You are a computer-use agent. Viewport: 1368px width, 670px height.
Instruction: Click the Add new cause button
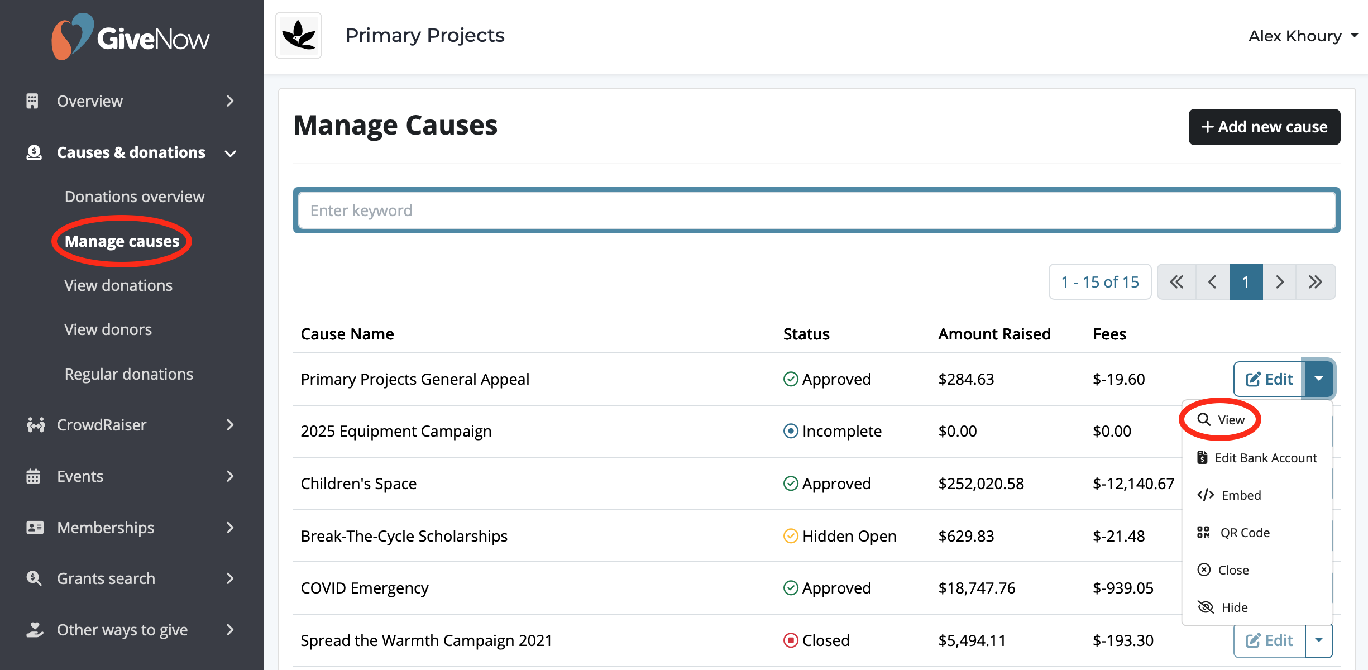[1264, 127]
